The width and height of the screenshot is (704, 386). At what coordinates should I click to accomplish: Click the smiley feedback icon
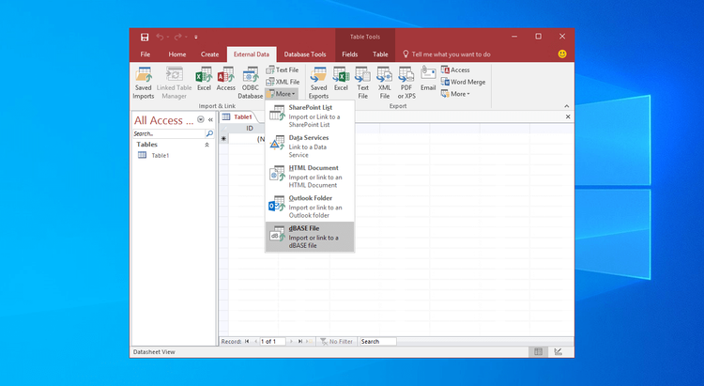[x=562, y=54]
